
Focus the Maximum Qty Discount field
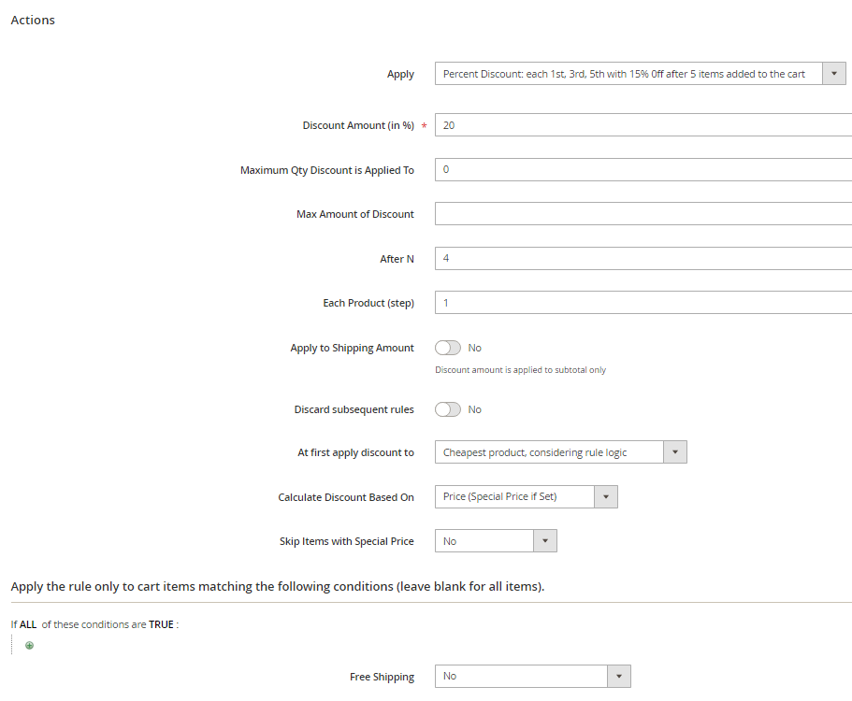(x=643, y=170)
